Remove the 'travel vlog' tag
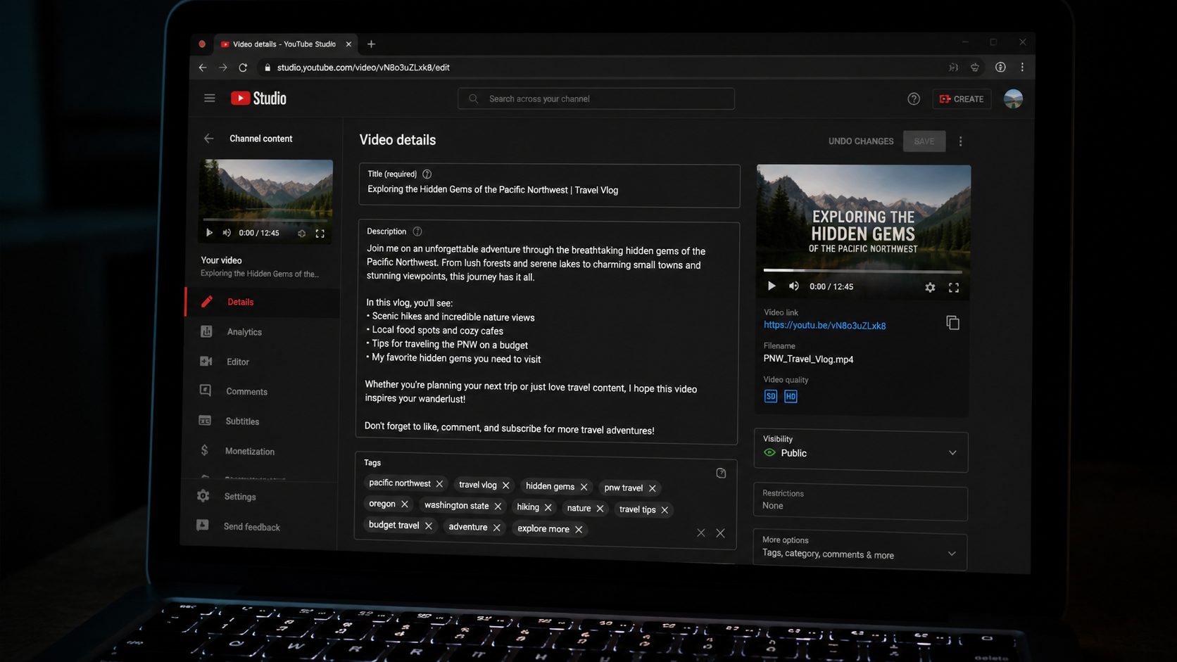Screen dimensions: 1177x662 tap(505, 485)
